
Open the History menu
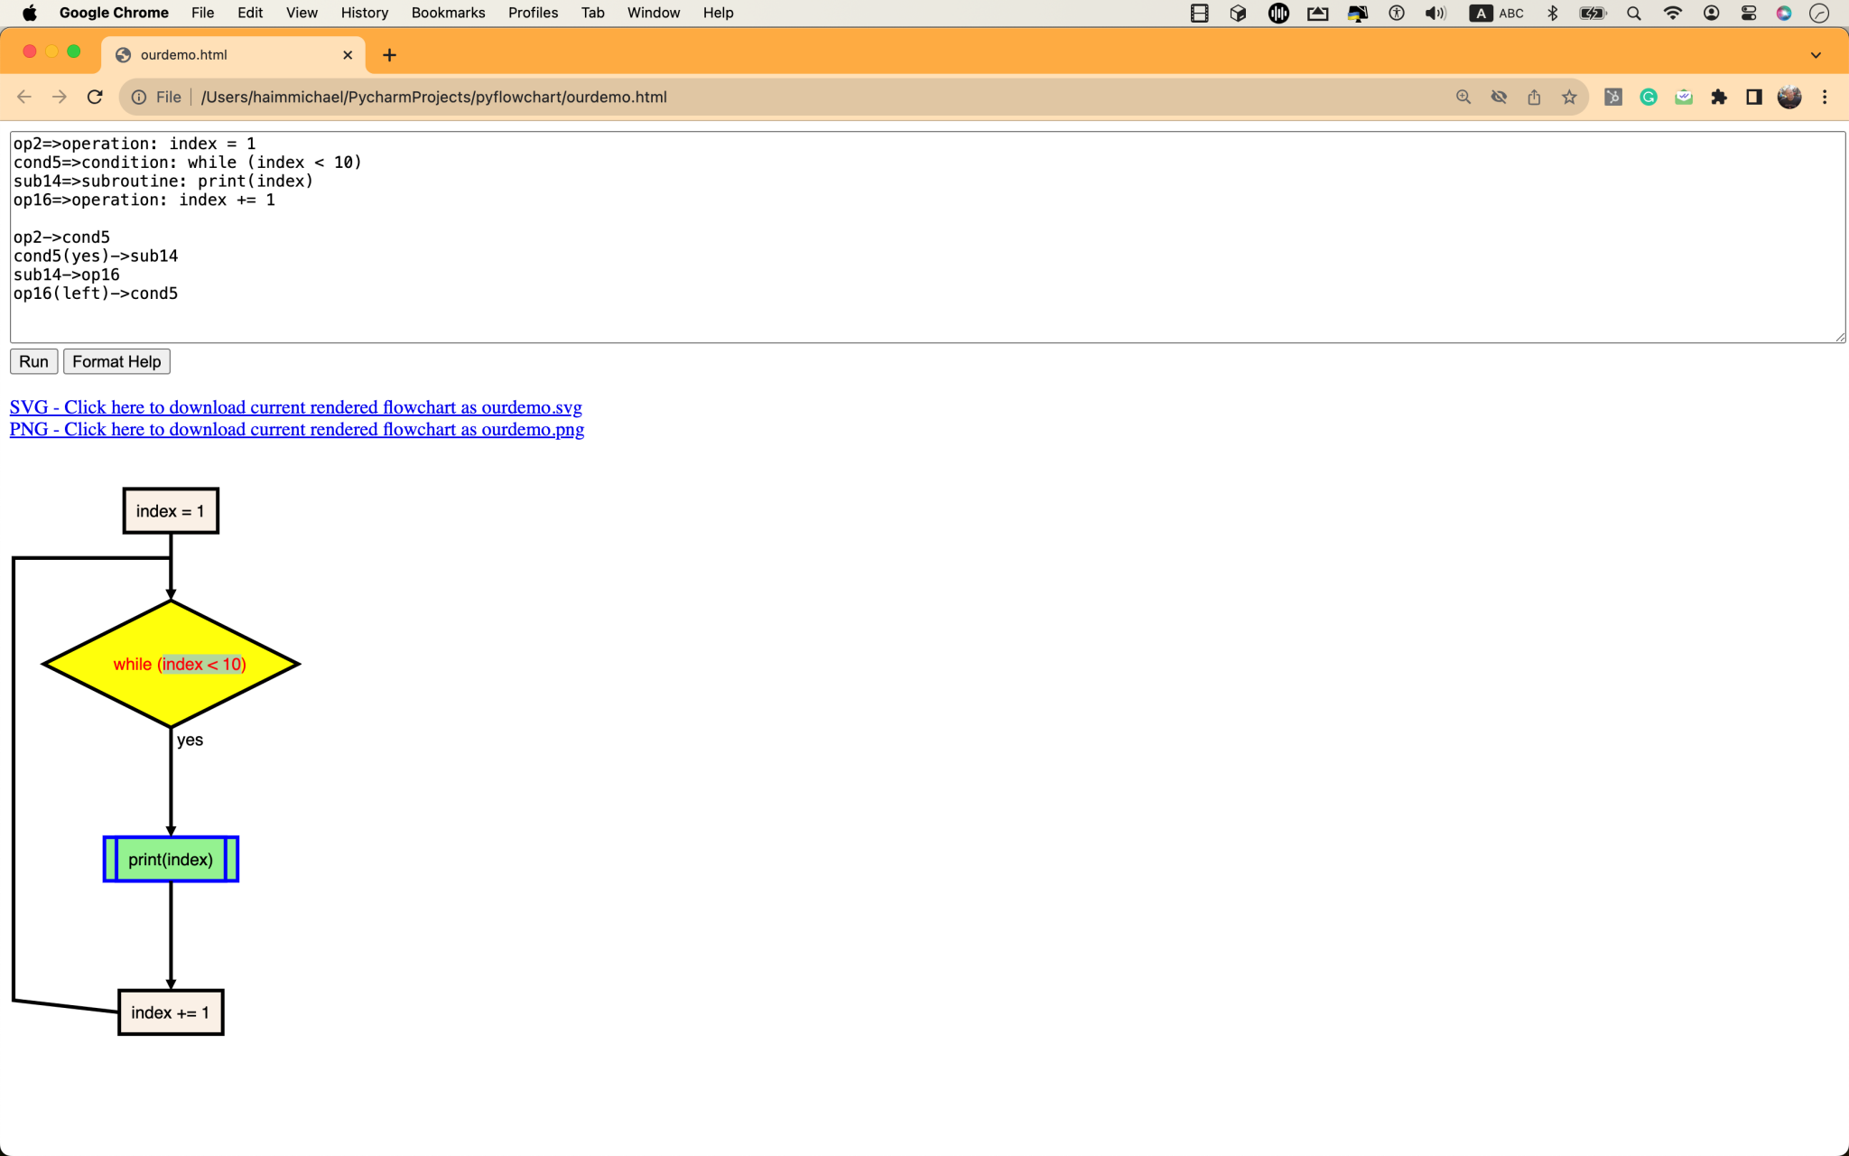click(x=364, y=13)
